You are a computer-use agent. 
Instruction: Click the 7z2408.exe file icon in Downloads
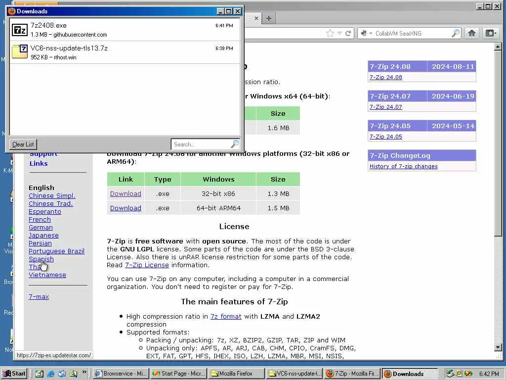[20, 30]
